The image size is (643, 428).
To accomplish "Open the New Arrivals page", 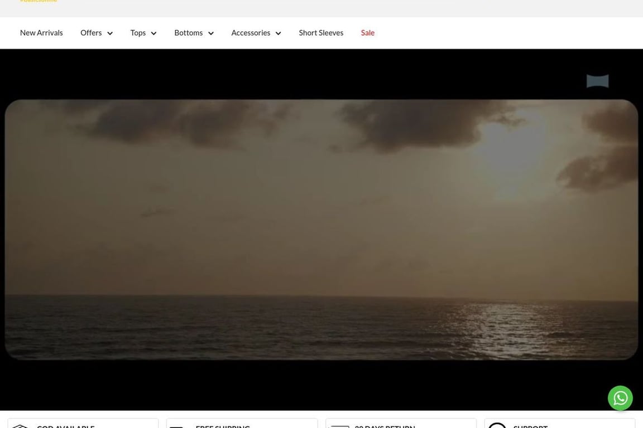I will tap(41, 33).
